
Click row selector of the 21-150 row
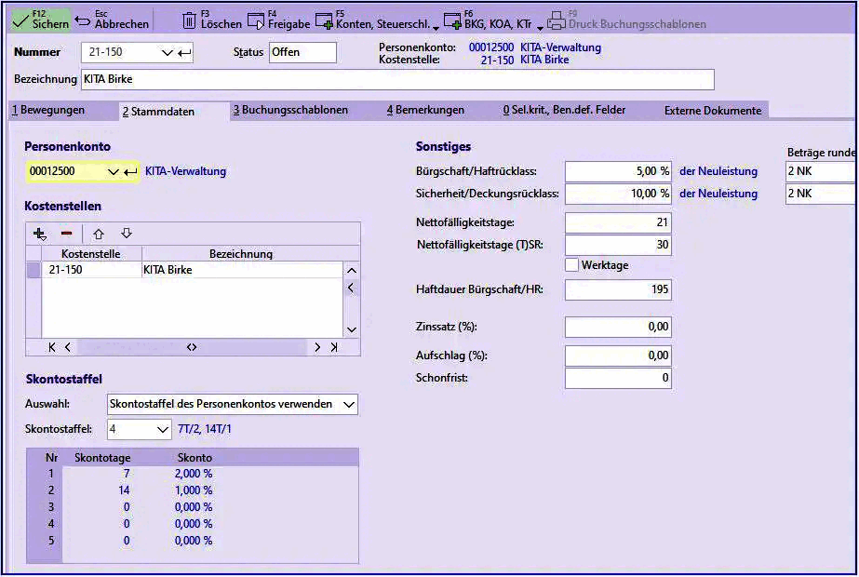click(x=34, y=270)
